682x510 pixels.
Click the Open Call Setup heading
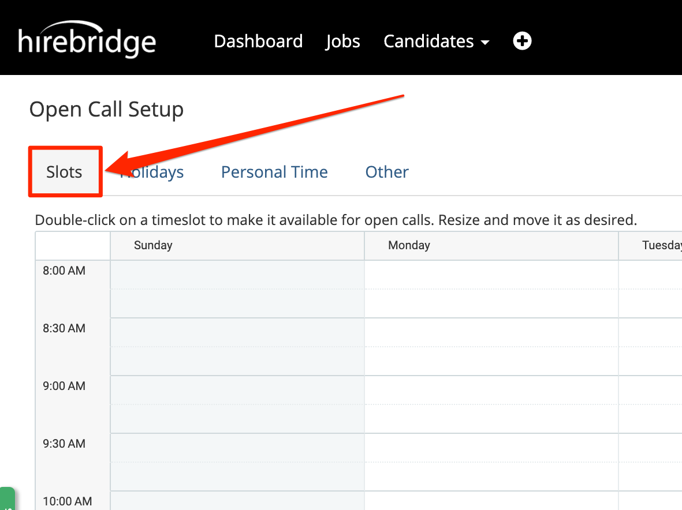106,109
